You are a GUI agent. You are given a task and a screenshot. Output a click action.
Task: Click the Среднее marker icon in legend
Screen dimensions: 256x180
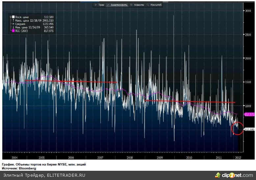click(13, 24)
